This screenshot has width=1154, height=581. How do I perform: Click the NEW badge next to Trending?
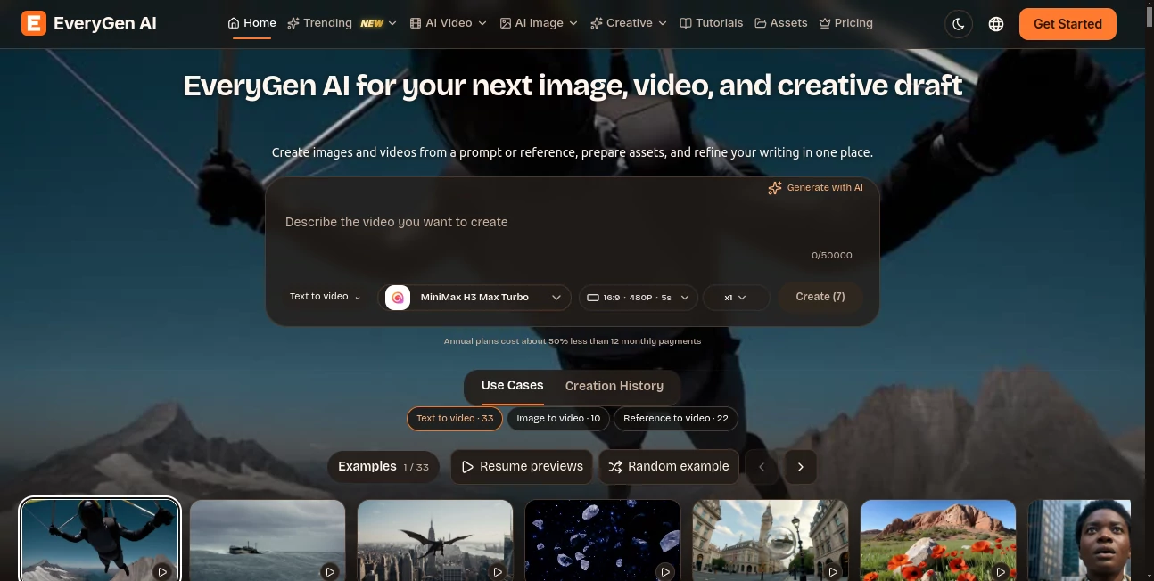point(372,24)
